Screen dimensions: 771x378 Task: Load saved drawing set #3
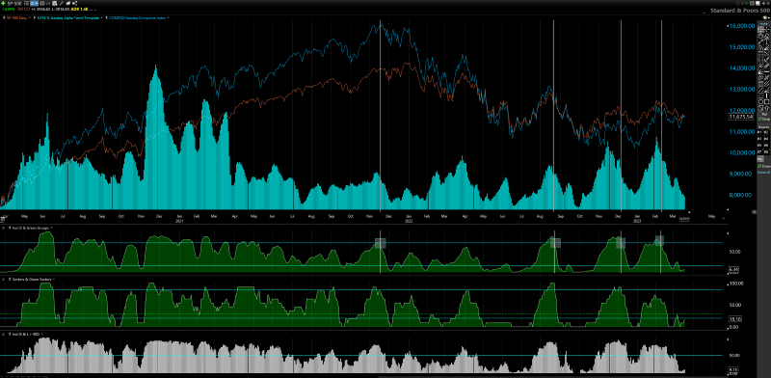[759, 139]
